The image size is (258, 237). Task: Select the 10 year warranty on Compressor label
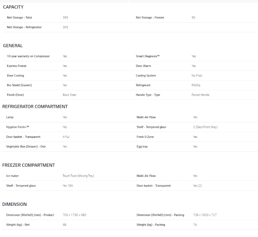28,56
